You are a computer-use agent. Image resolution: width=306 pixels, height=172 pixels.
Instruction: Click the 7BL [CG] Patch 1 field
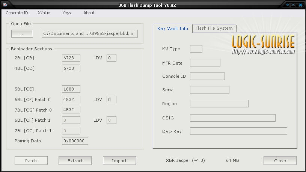pos(71,131)
